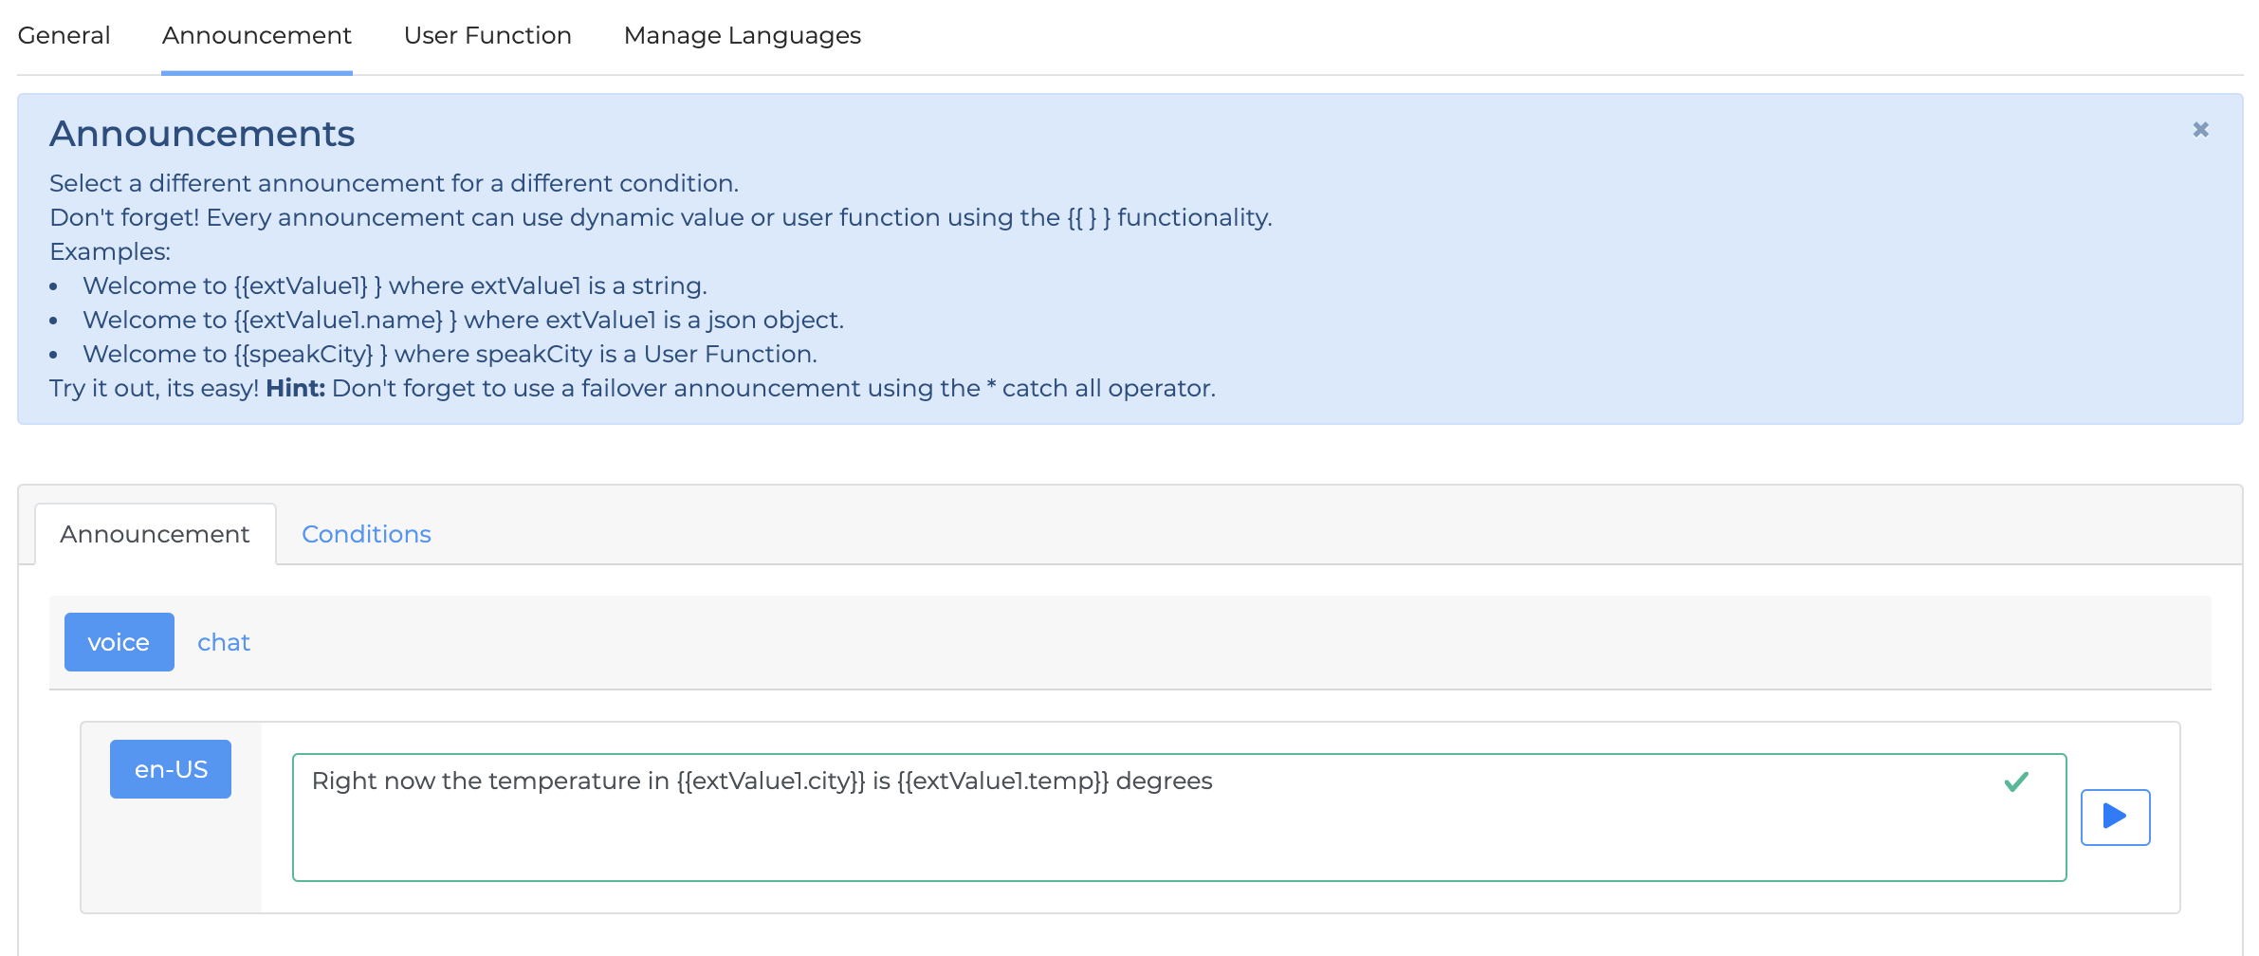Click the extValue1.name json example line
Viewport: 2259px width, 956px height.
[x=463, y=321]
